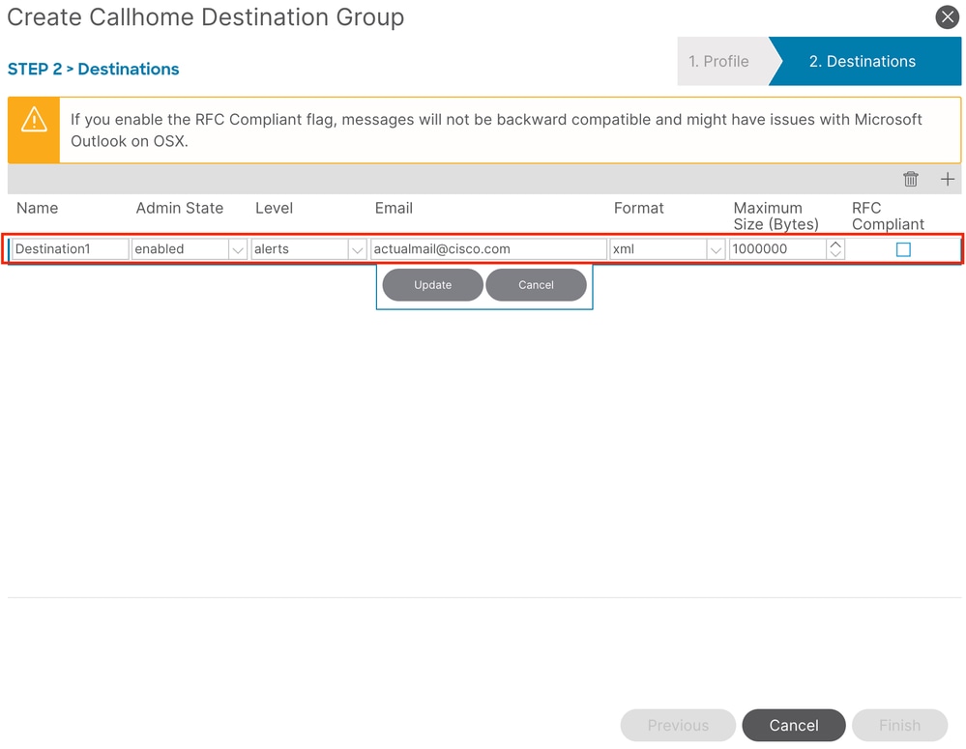
Task: Delete the destination row using the trash icon
Action: [x=910, y=179]
